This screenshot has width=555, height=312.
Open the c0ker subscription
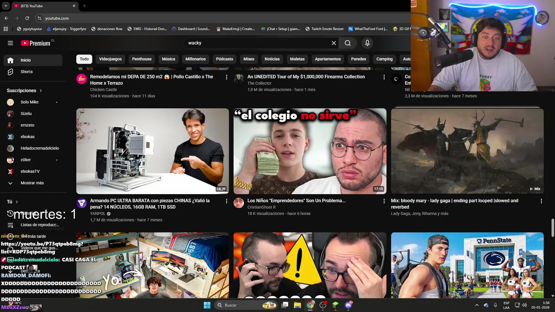[x=33, y=160]
